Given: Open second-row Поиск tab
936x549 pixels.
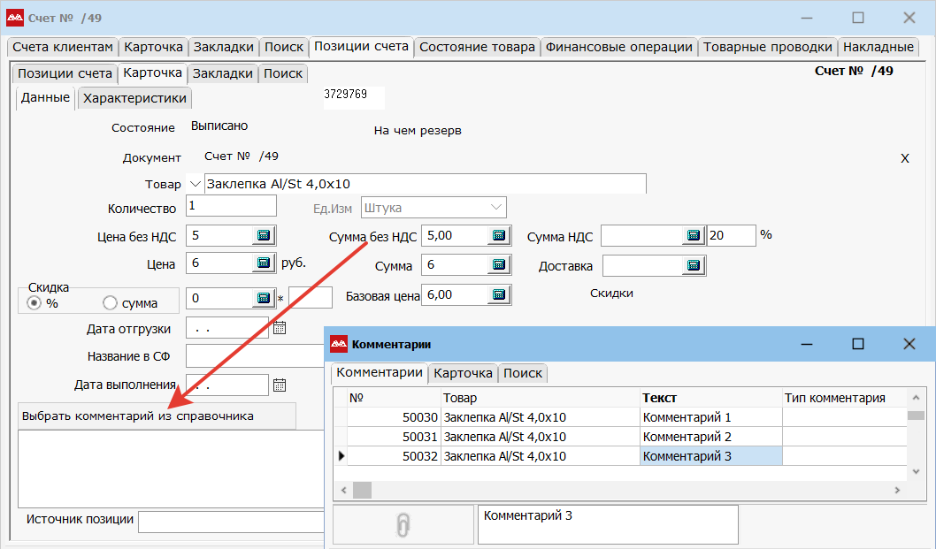Looking at the screenshot, I should [x=283, y=73].
